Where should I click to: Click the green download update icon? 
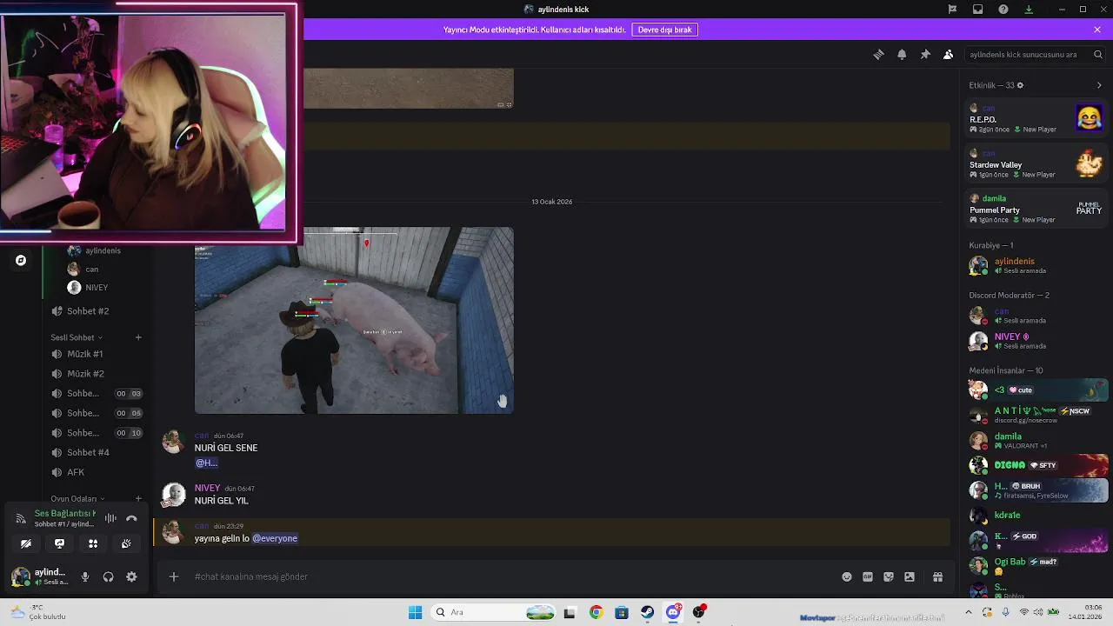[x=1029, y=9]
